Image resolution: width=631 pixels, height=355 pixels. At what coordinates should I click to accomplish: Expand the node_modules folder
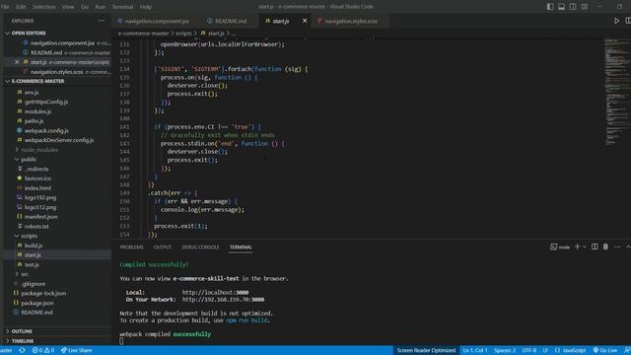pyautogui.click(x=39, y=150)
